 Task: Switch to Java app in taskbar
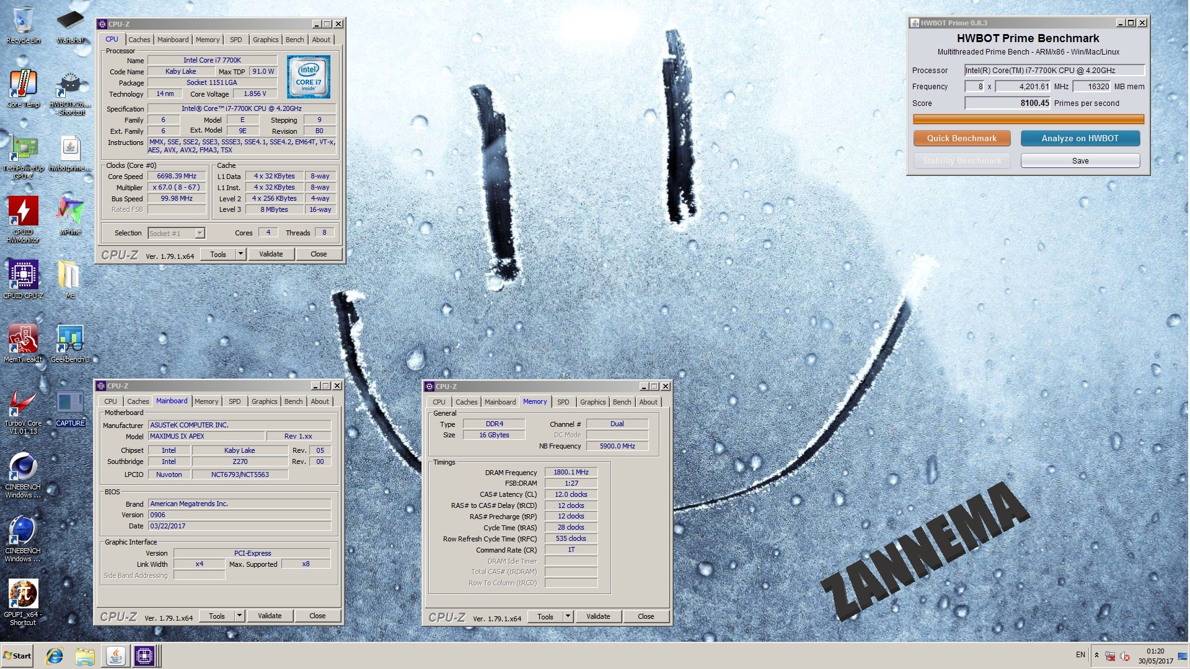[x=115, y=656]
